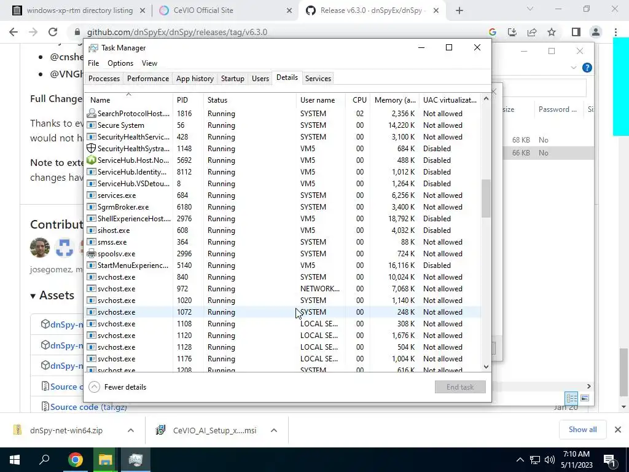
Task: Sort by Memory column header
Action: click(395, 100)
